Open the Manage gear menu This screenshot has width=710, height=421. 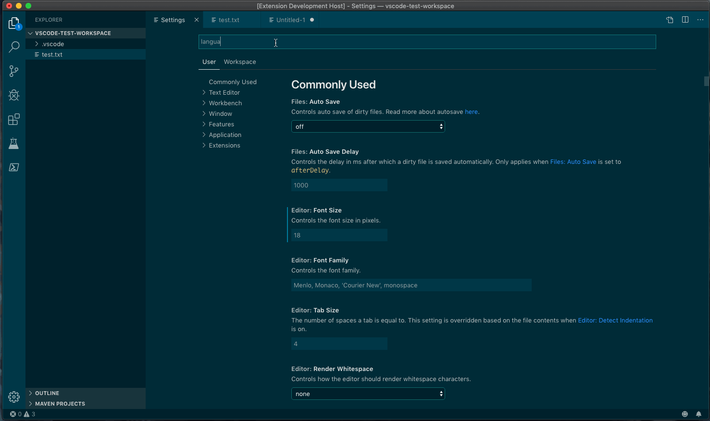point(14,397)
